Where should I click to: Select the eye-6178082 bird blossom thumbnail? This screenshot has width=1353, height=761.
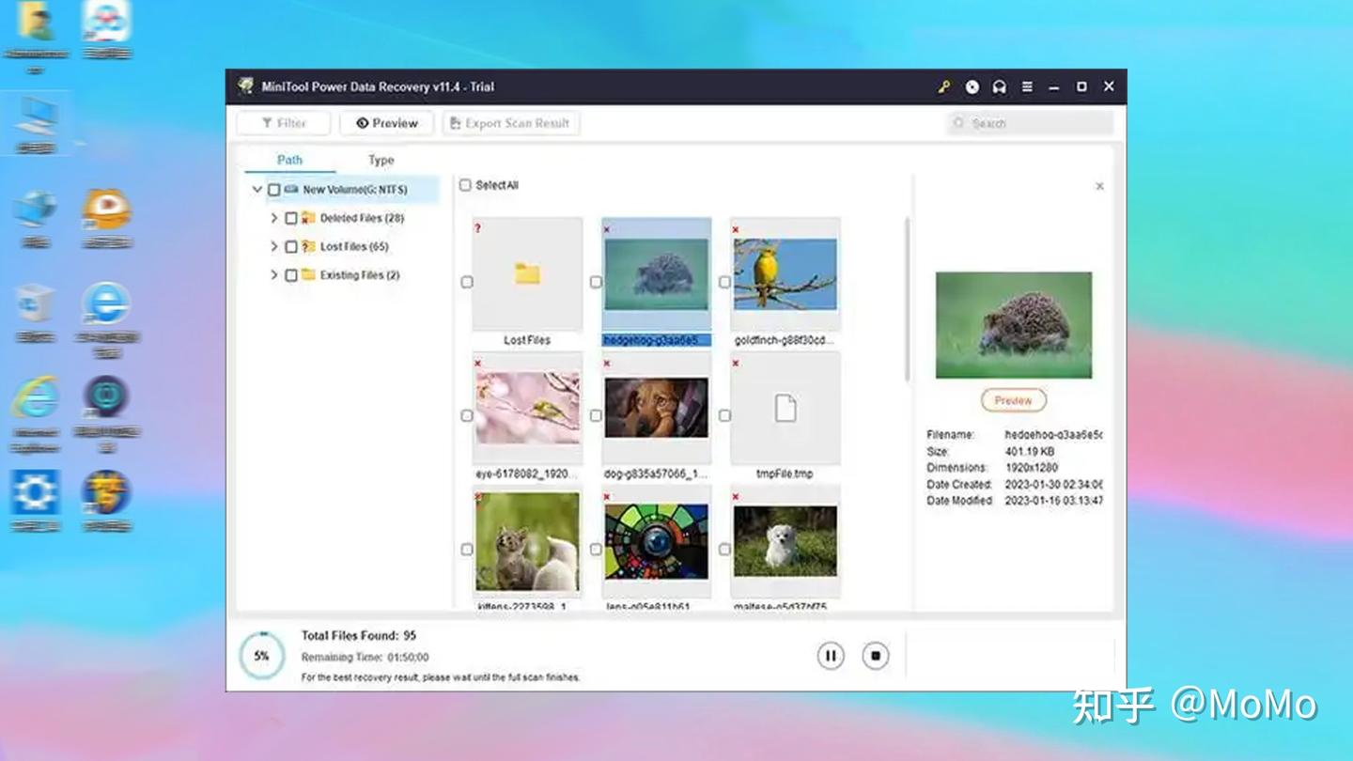527,408
